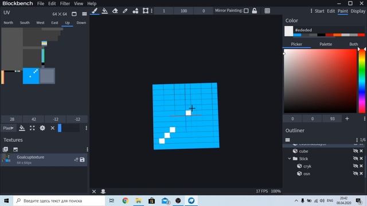The image size is (367, 206).
Task: Select the osn cube in outliner
Action: (x=307, y=173)
